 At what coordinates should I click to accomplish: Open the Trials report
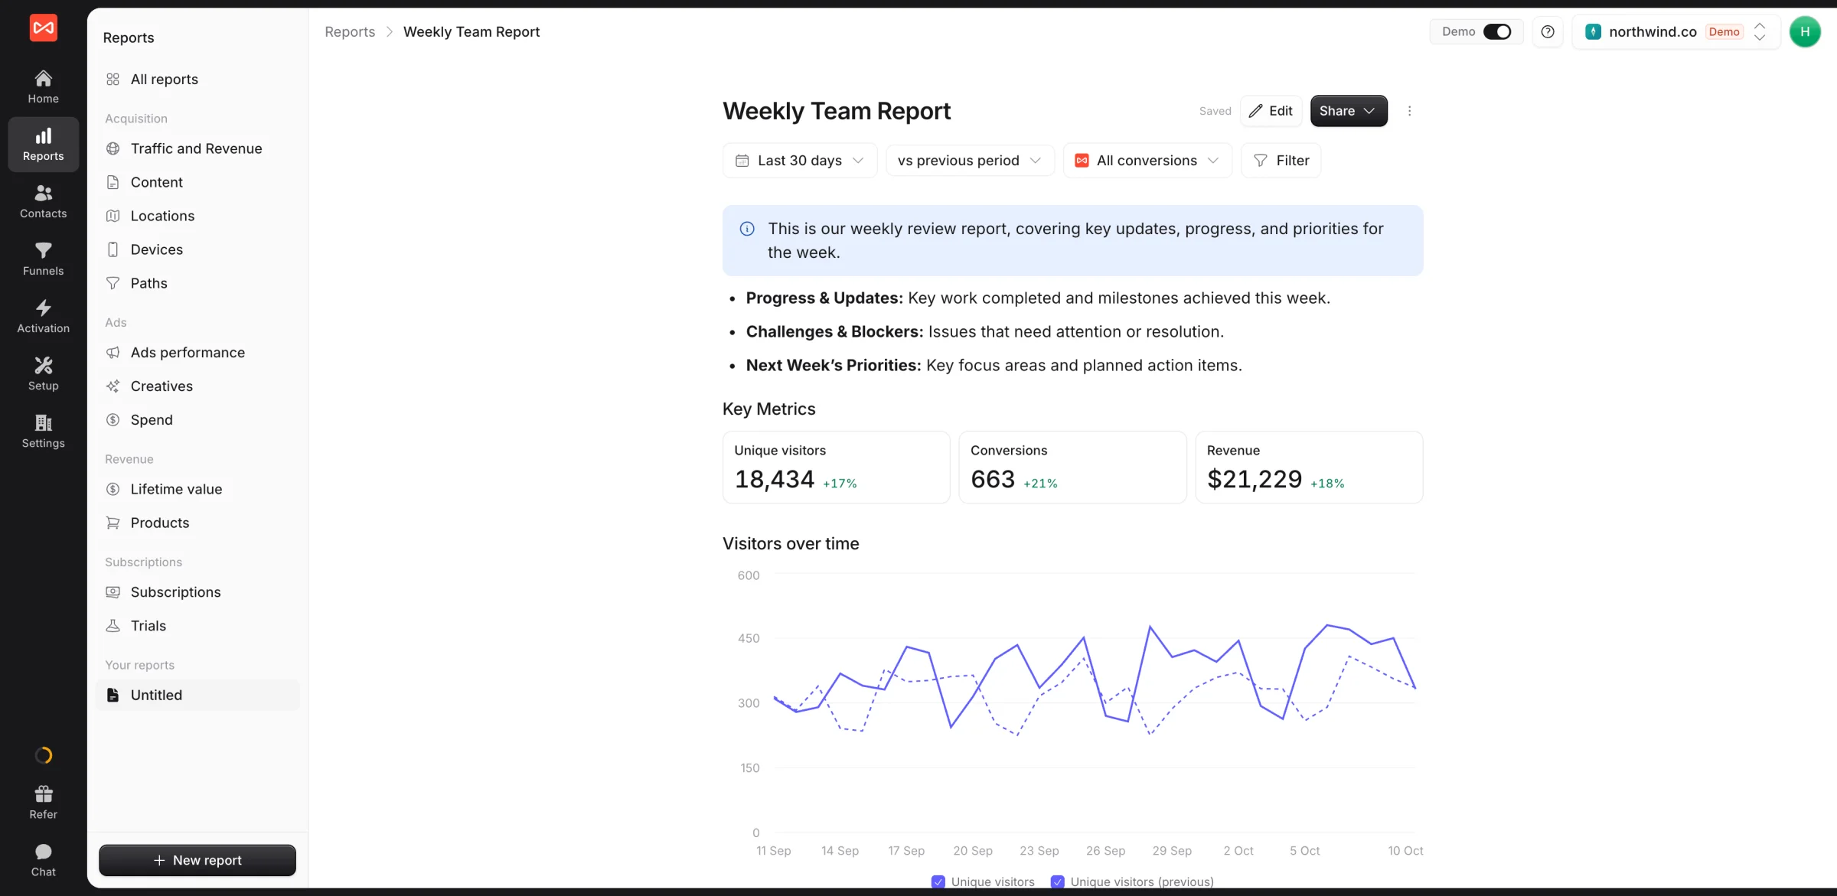tap(197, 626)
